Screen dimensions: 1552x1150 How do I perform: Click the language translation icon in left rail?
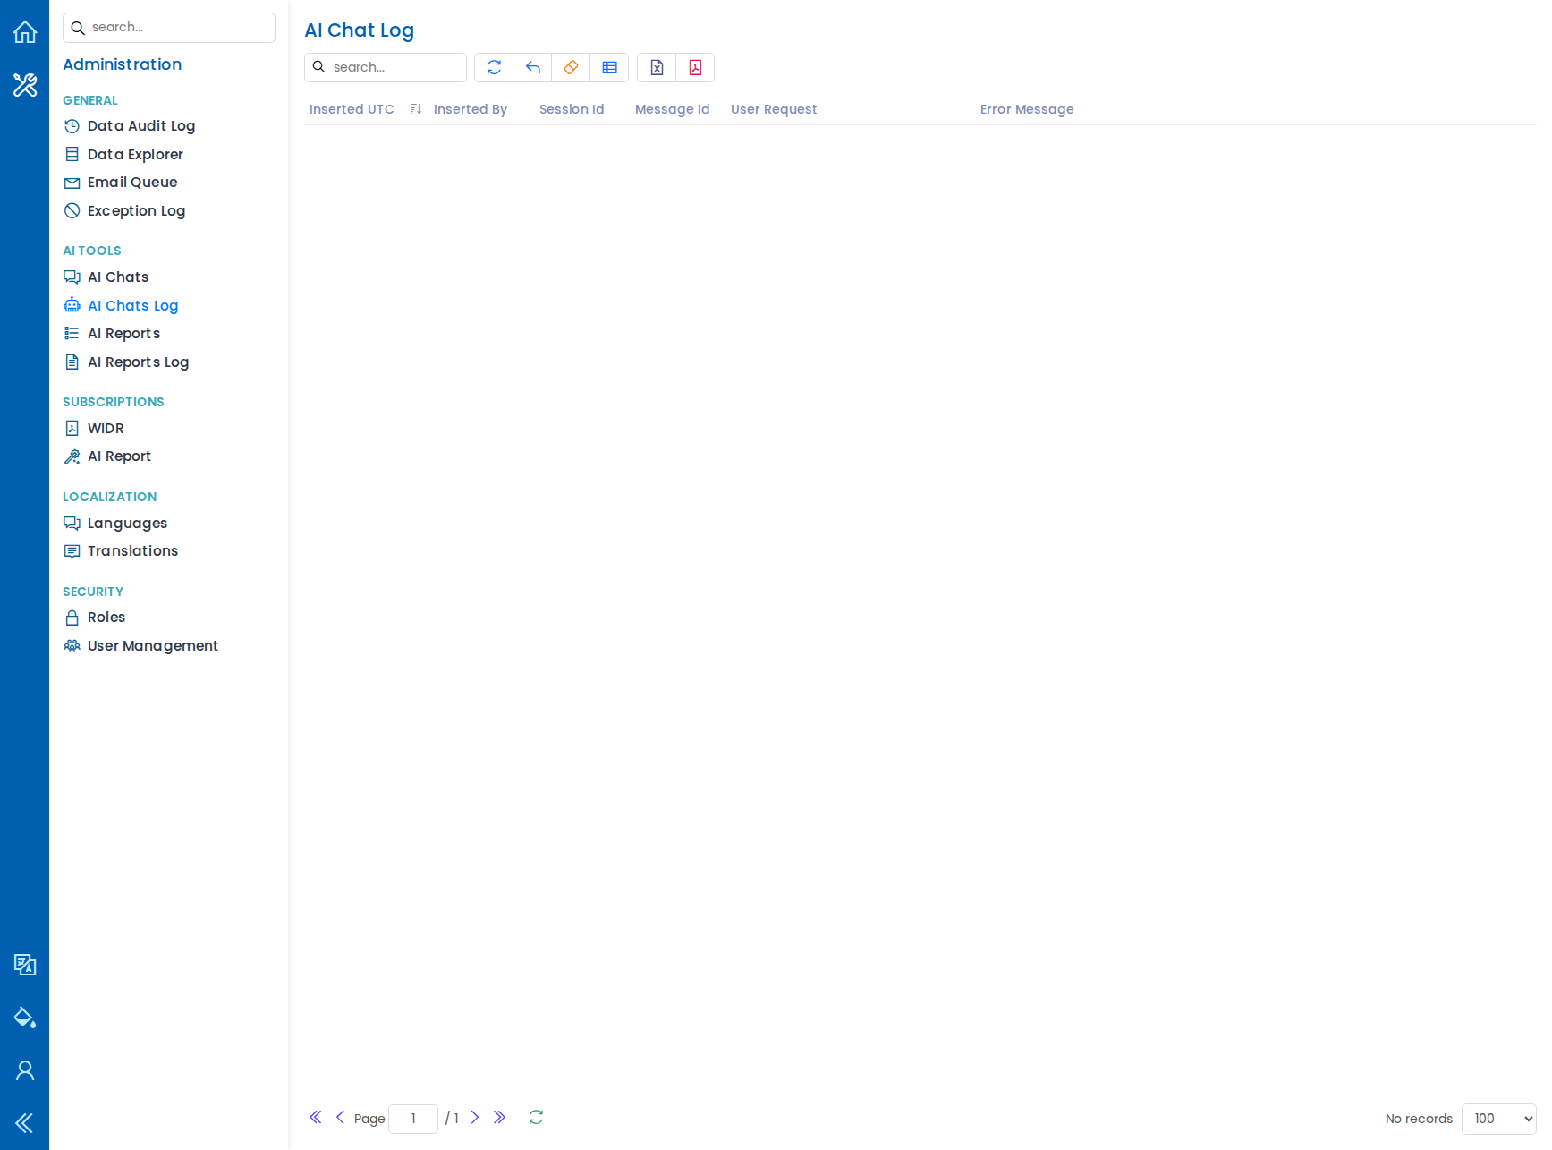25,965
